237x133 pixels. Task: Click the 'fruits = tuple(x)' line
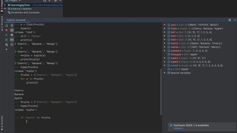pos(33,55)
